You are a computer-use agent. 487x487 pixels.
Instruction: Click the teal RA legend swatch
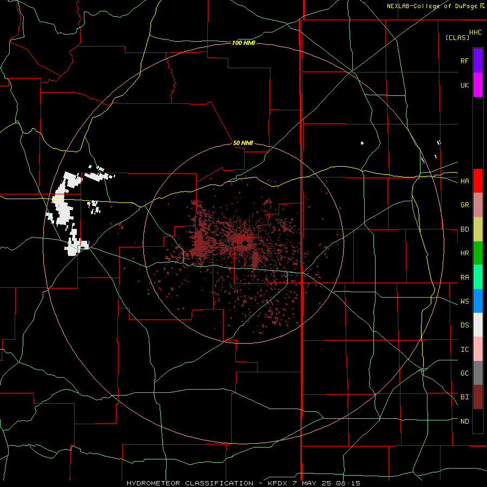point(478,277)
